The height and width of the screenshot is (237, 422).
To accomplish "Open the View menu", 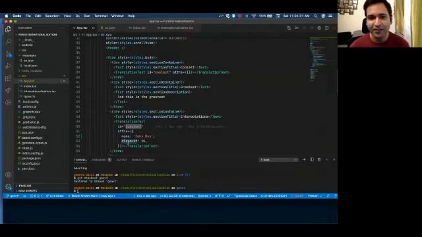I will click(67, 16).
